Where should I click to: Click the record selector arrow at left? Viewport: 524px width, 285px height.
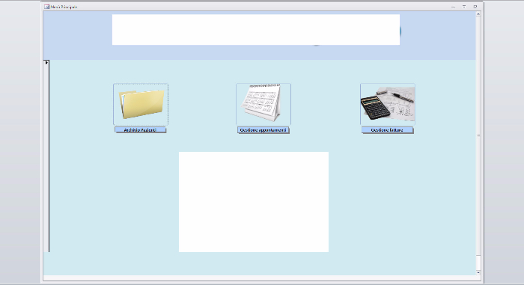click(46, 63)
